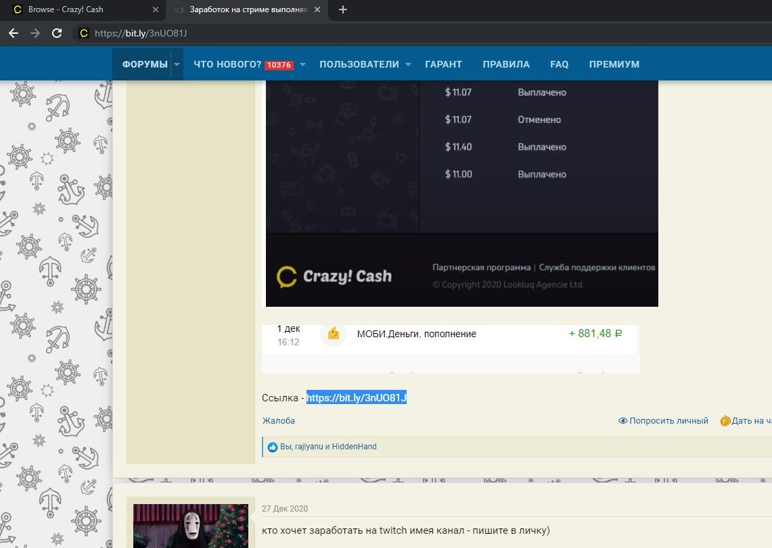Open the ПРЕМИУМ page
The image size is (772, 548).
point(614,64)
